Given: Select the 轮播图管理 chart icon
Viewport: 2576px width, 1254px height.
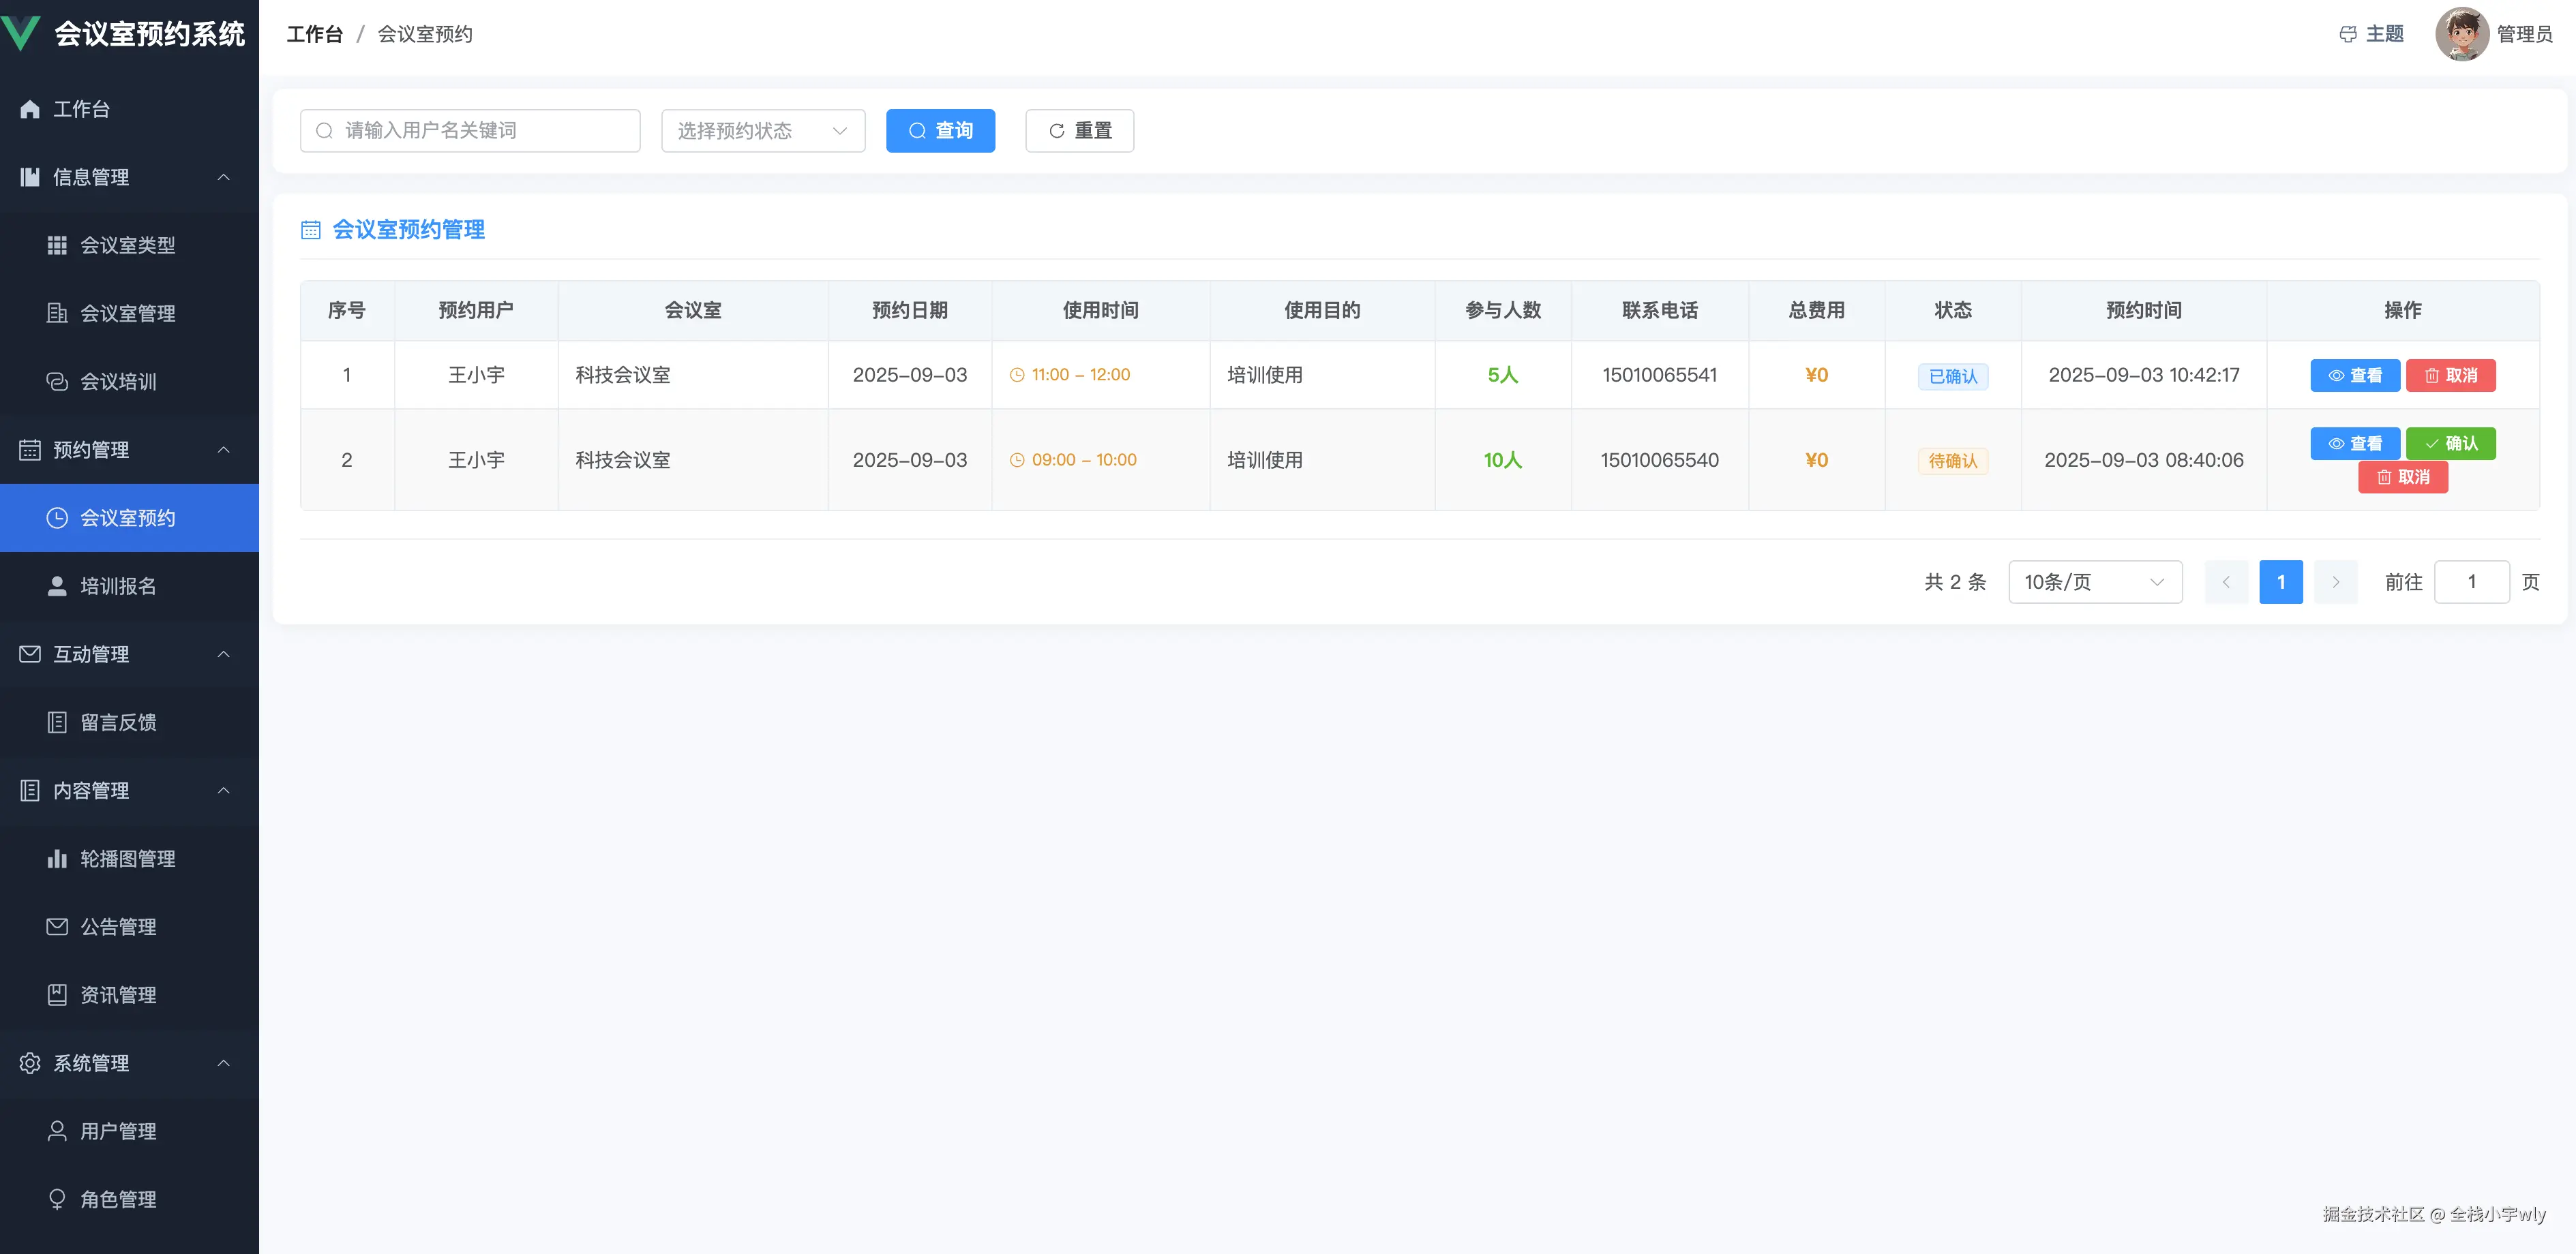Looking at the screenshot, I should pos(58,858).
